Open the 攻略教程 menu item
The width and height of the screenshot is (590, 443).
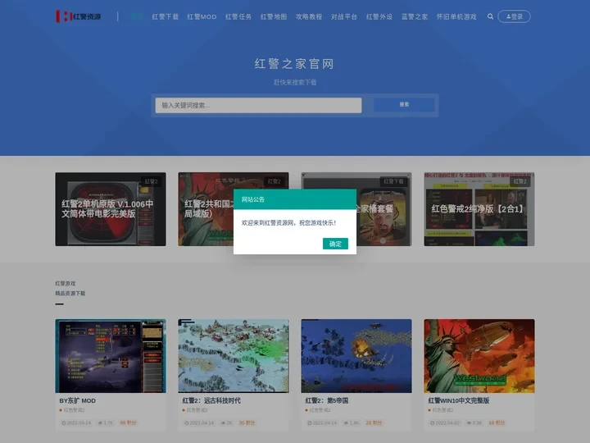(309, 16)
